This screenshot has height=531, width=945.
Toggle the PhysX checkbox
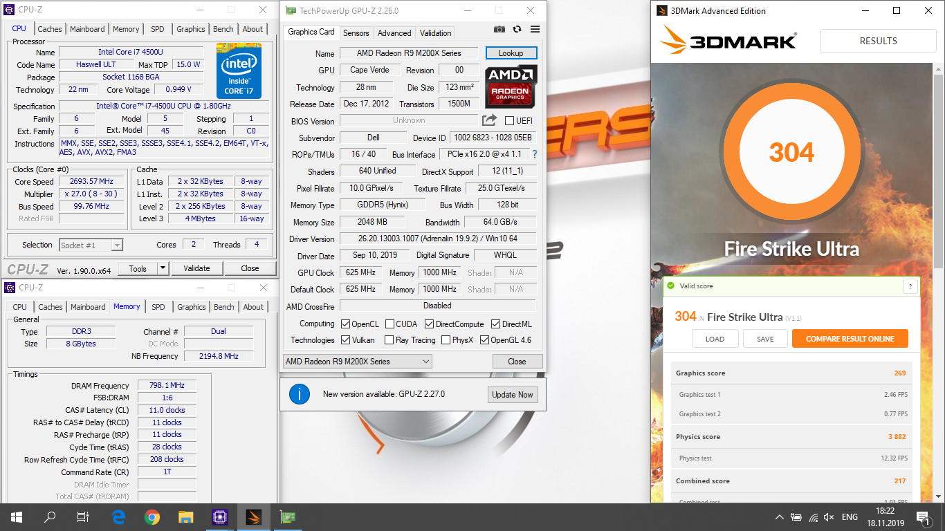[445, 339]
